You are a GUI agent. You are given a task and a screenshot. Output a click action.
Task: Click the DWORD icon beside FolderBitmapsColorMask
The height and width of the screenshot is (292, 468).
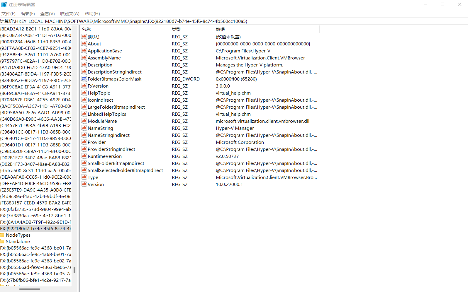pyautogui.click(x=84, y=79)
